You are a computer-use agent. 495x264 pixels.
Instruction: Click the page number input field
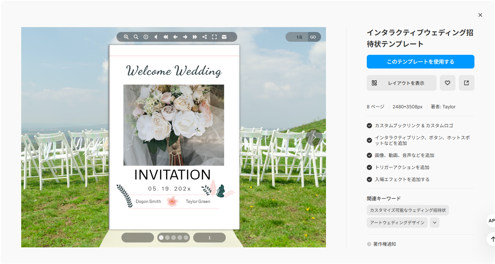[x=298, y=37]
